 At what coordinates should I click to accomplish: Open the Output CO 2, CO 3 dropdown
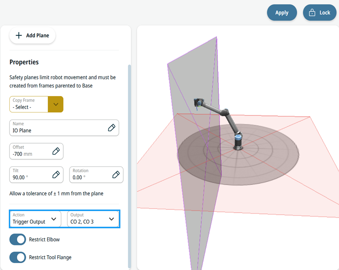coord(93,219)
